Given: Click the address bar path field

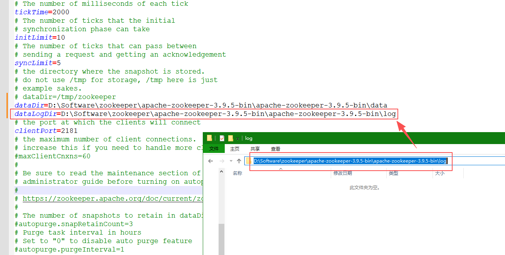Looking at the screenshot, I should click(x=374, y=161).
